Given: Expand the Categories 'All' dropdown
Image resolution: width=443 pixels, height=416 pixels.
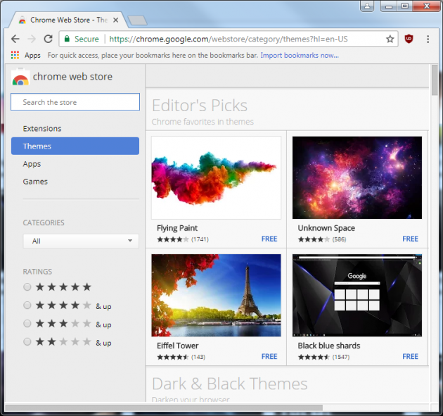Looking at the screenshot, I should (x=81, y=241).
